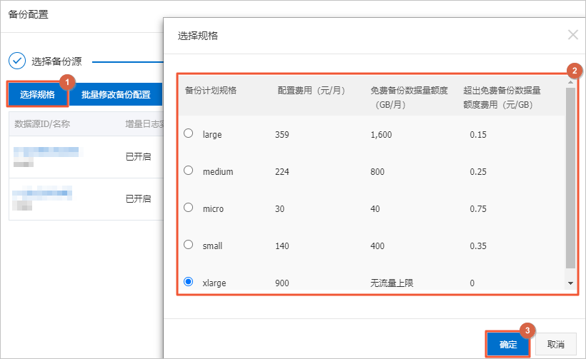The image size is (586, 359).
Task: Click the 30 price cell for micro
Action: click(280, 209)
